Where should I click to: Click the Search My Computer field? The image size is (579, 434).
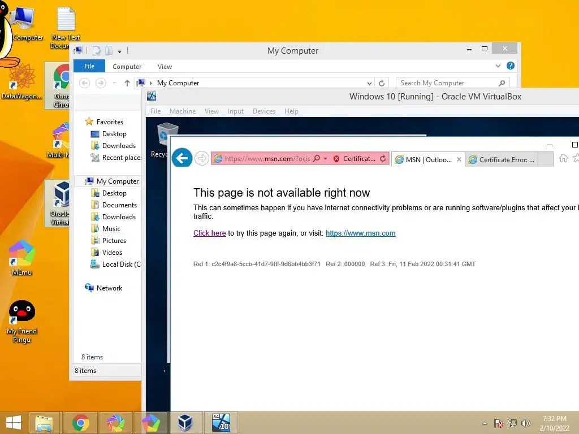452,83
